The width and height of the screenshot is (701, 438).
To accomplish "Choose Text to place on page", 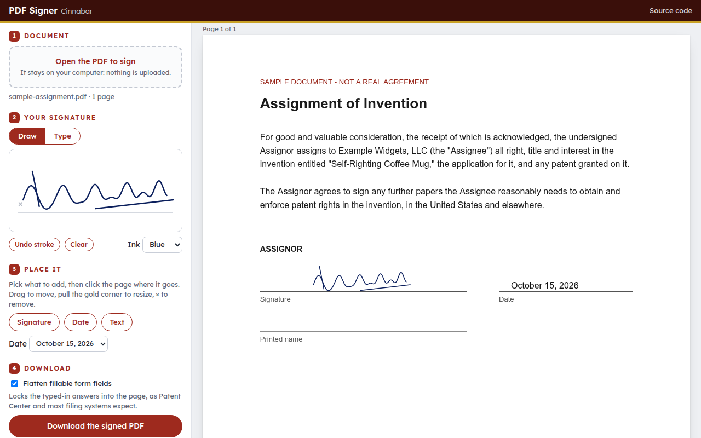I will (x=117, y=322).
